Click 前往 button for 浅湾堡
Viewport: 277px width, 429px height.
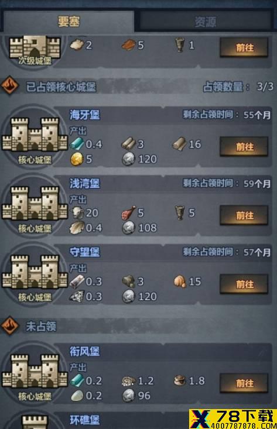click(x=244, y=215)
